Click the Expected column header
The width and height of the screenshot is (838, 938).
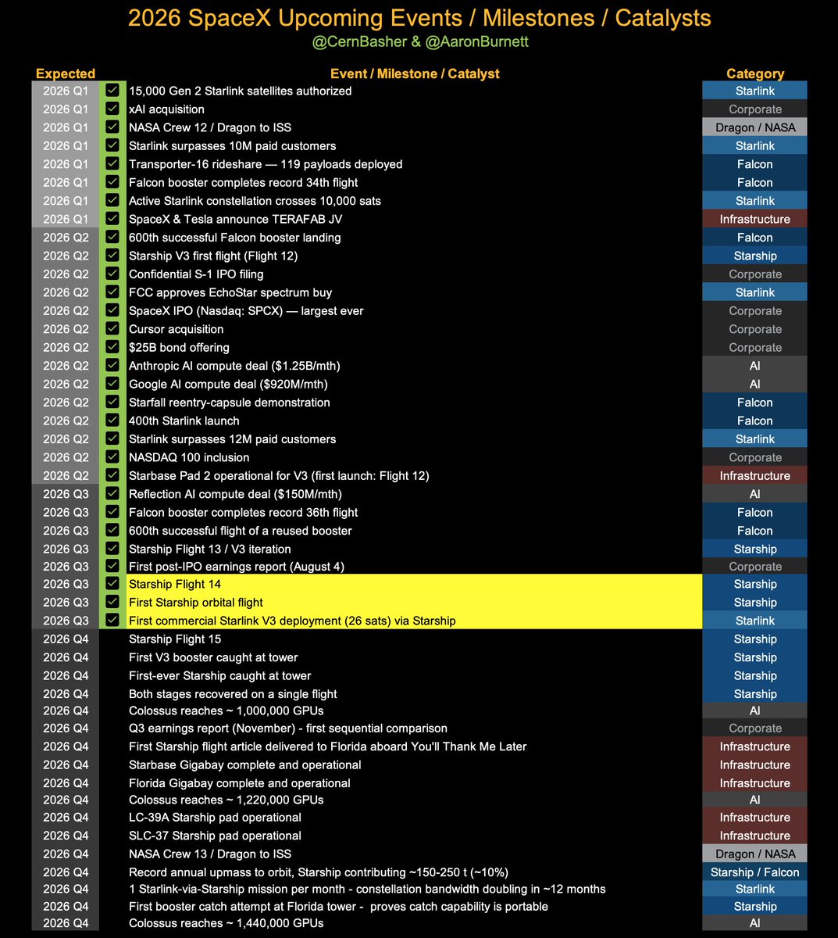click(x=66, y=73)
